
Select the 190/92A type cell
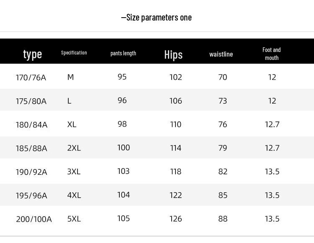(31, 172)
